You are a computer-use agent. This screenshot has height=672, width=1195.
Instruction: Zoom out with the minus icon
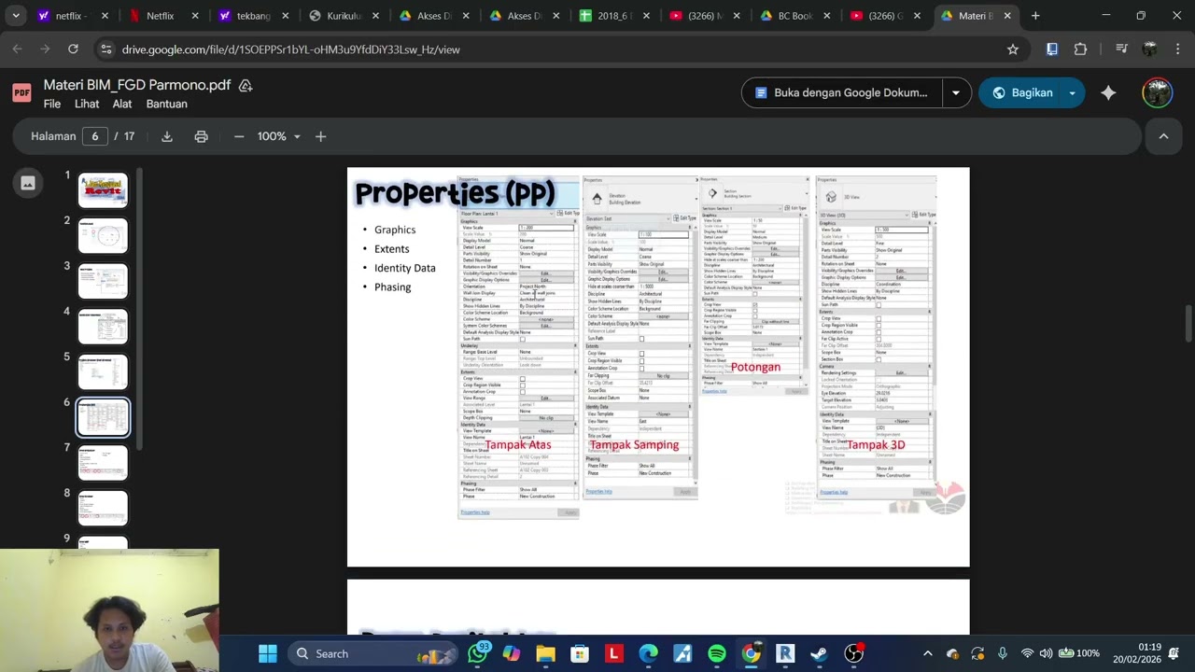click(239, 136)
